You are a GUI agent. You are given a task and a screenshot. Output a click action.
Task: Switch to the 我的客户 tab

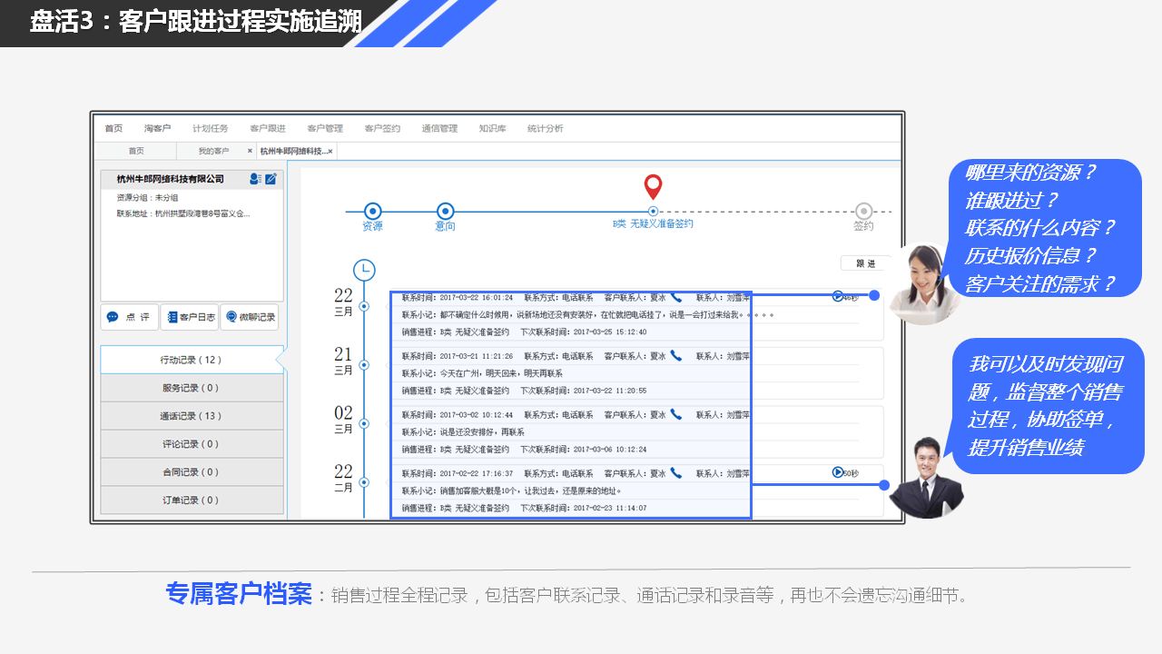coord(213,151)
